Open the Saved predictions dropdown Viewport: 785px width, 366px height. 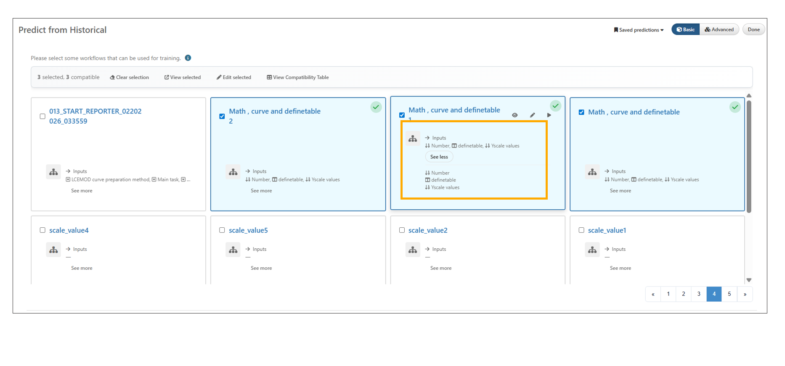tap(639, 30)
